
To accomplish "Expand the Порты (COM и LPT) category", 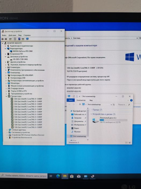I will (x=6, y=91).
